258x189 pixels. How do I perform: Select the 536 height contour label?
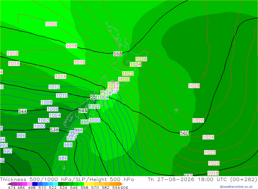(x=54, y=130)
